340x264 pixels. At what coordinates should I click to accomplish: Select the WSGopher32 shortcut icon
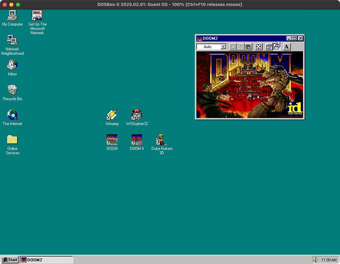[x=137, y=118]
